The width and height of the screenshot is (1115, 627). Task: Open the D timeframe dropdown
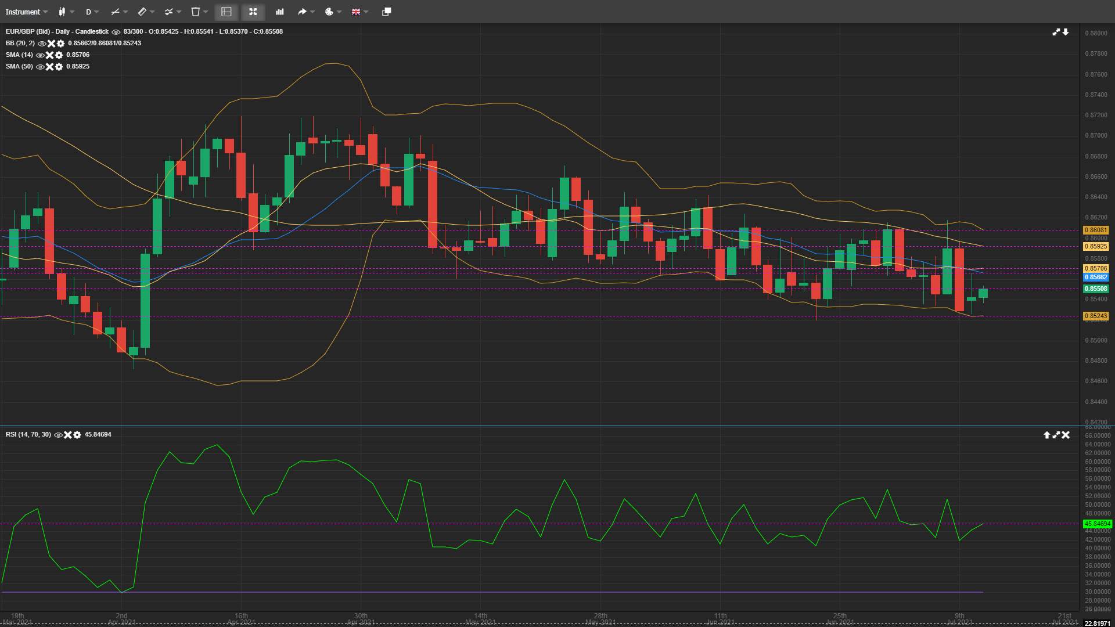[92, 12]
